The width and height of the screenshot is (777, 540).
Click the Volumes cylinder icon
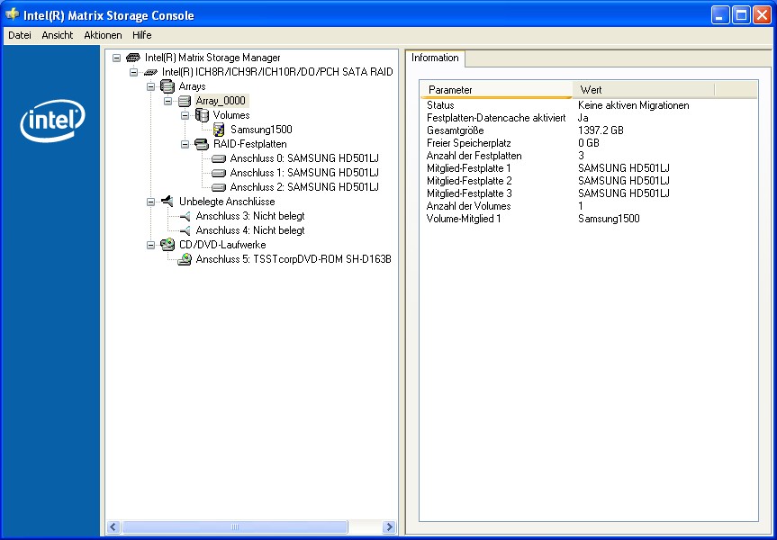[x=202, y=115]
